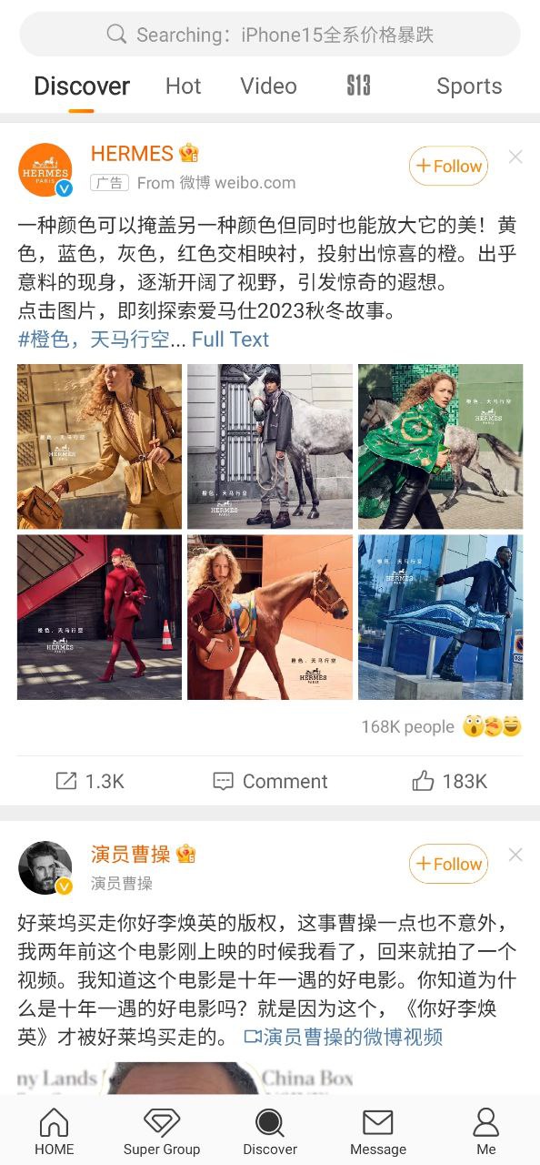Tap the search magnifier icon
The height and width of the screenshot is (1165, 540).
click(x=116, y=35)
